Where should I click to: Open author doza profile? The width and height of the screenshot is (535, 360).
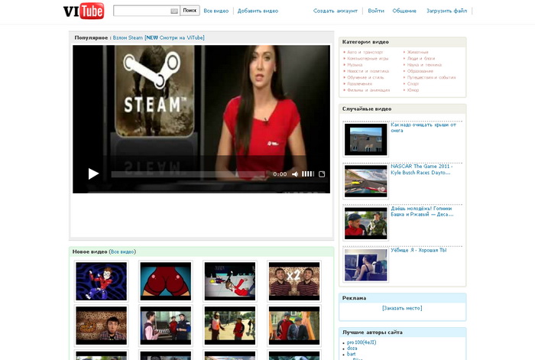tap(352, 349)
